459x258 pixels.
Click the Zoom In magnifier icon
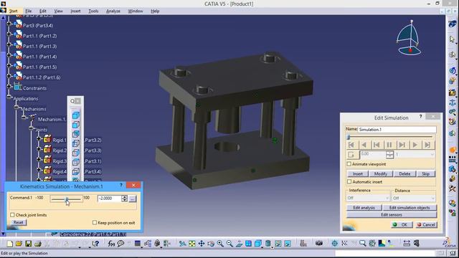[220, 244]
